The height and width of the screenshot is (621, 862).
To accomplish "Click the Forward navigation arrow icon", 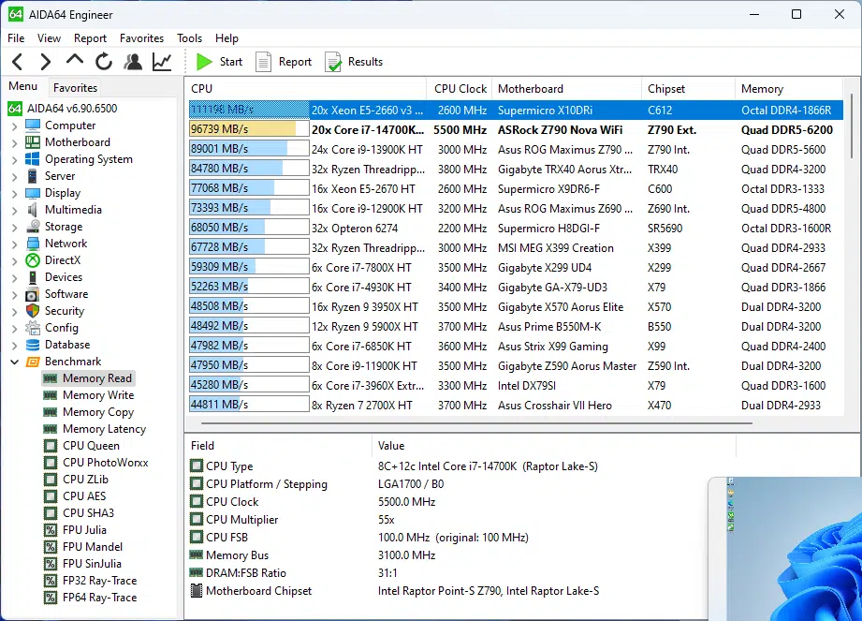I will tap(45, 62).
